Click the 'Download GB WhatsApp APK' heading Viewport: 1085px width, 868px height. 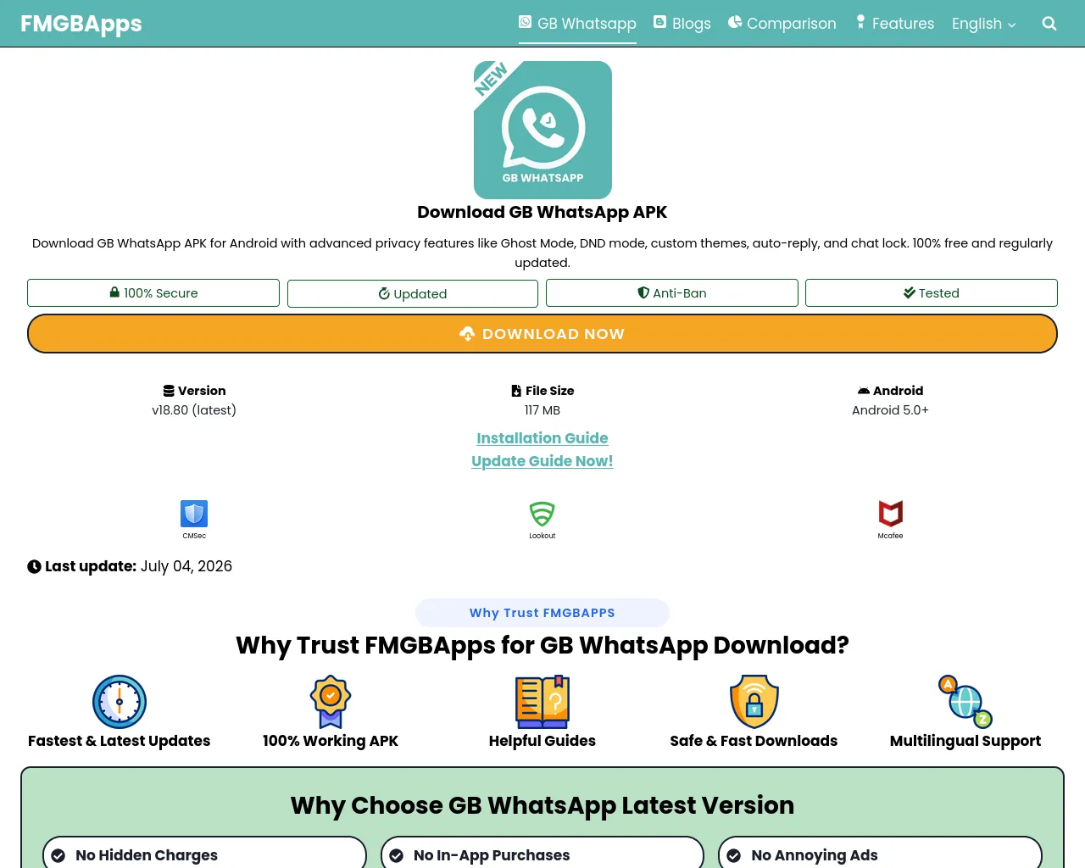[x=542, y=212]
